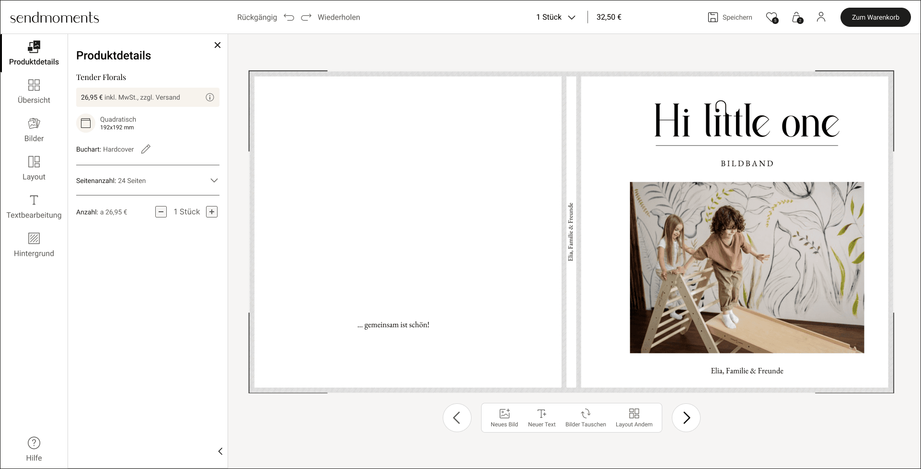This screenshot has width=921, height=469.
Task: Select the '... gemeinsam ist schön!' back cover text
Action: [393, 325]
